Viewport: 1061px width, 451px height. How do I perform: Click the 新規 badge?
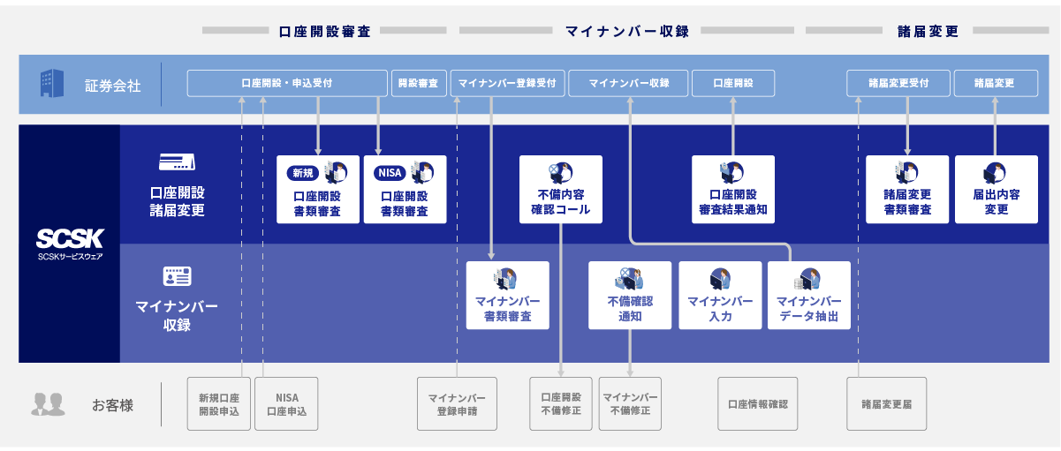coord(303,173)
